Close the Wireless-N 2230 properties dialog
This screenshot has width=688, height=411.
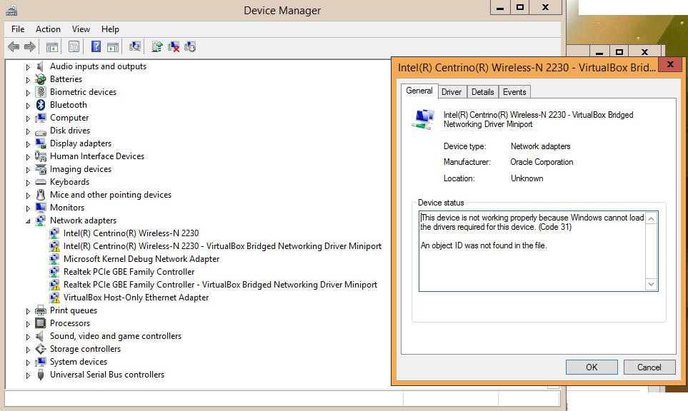(670, 64)
